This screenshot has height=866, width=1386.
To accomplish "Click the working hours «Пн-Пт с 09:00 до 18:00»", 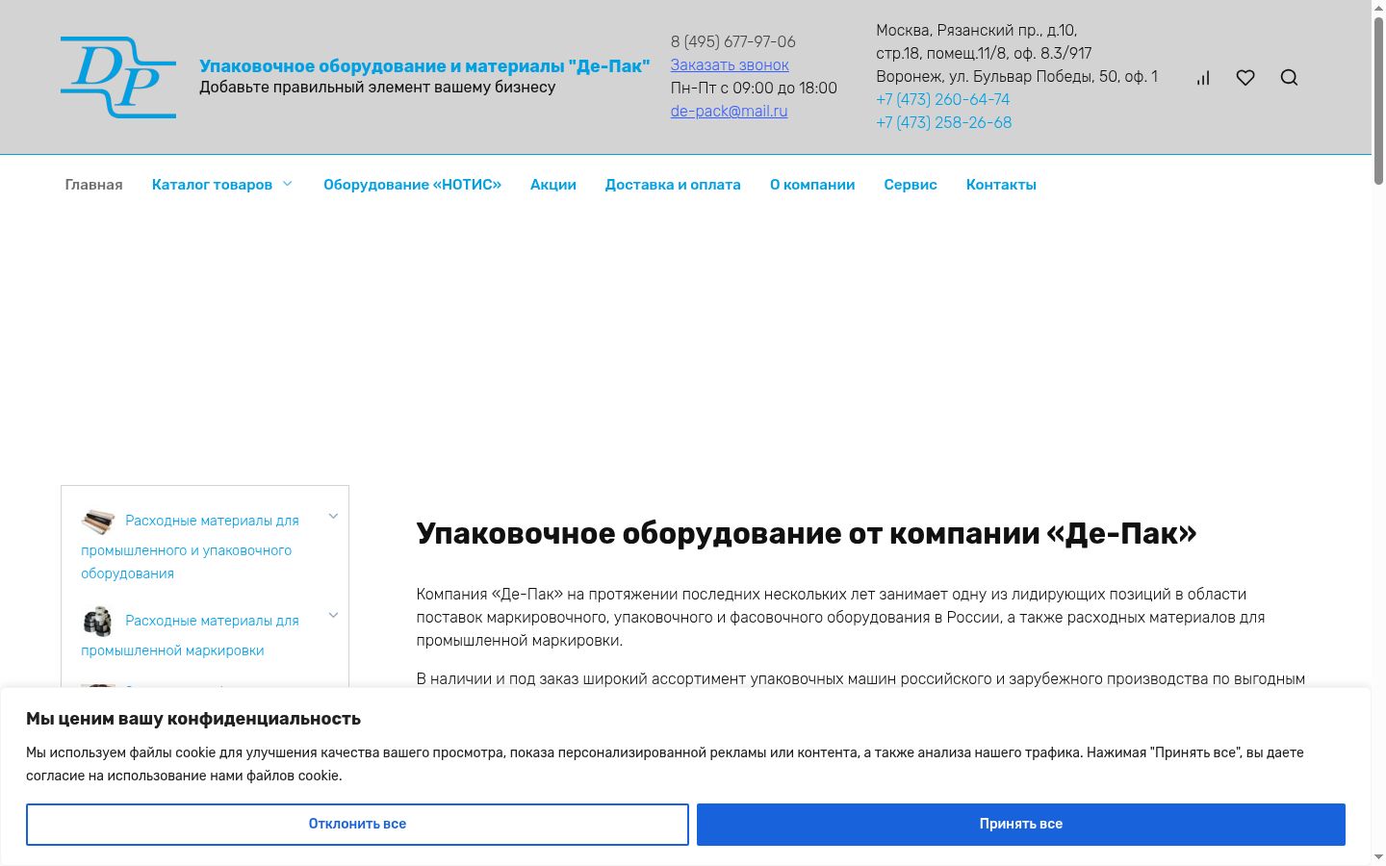I will pos(754,88).
